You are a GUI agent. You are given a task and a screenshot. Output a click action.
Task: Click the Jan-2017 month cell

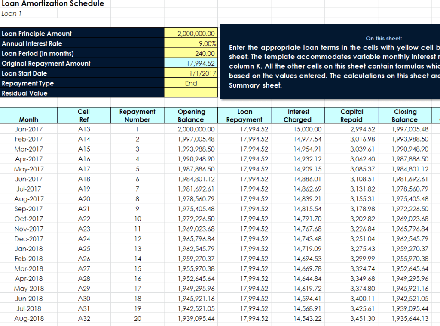pyautogui.click(x=29, y=129)
